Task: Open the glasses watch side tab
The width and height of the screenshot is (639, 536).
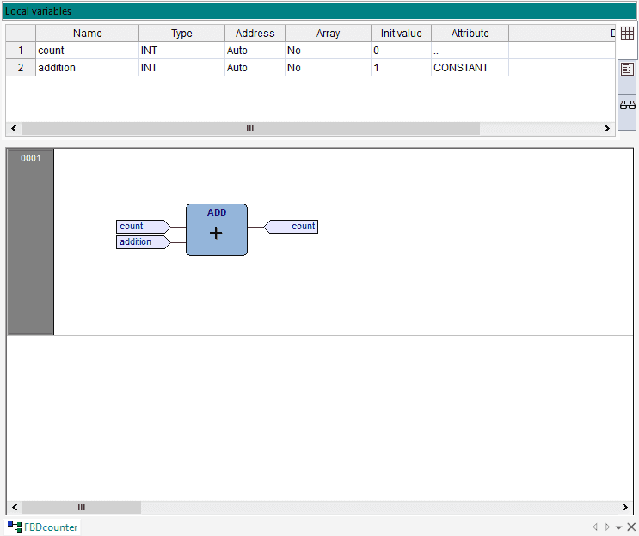Action: click(x=627, y=104)
